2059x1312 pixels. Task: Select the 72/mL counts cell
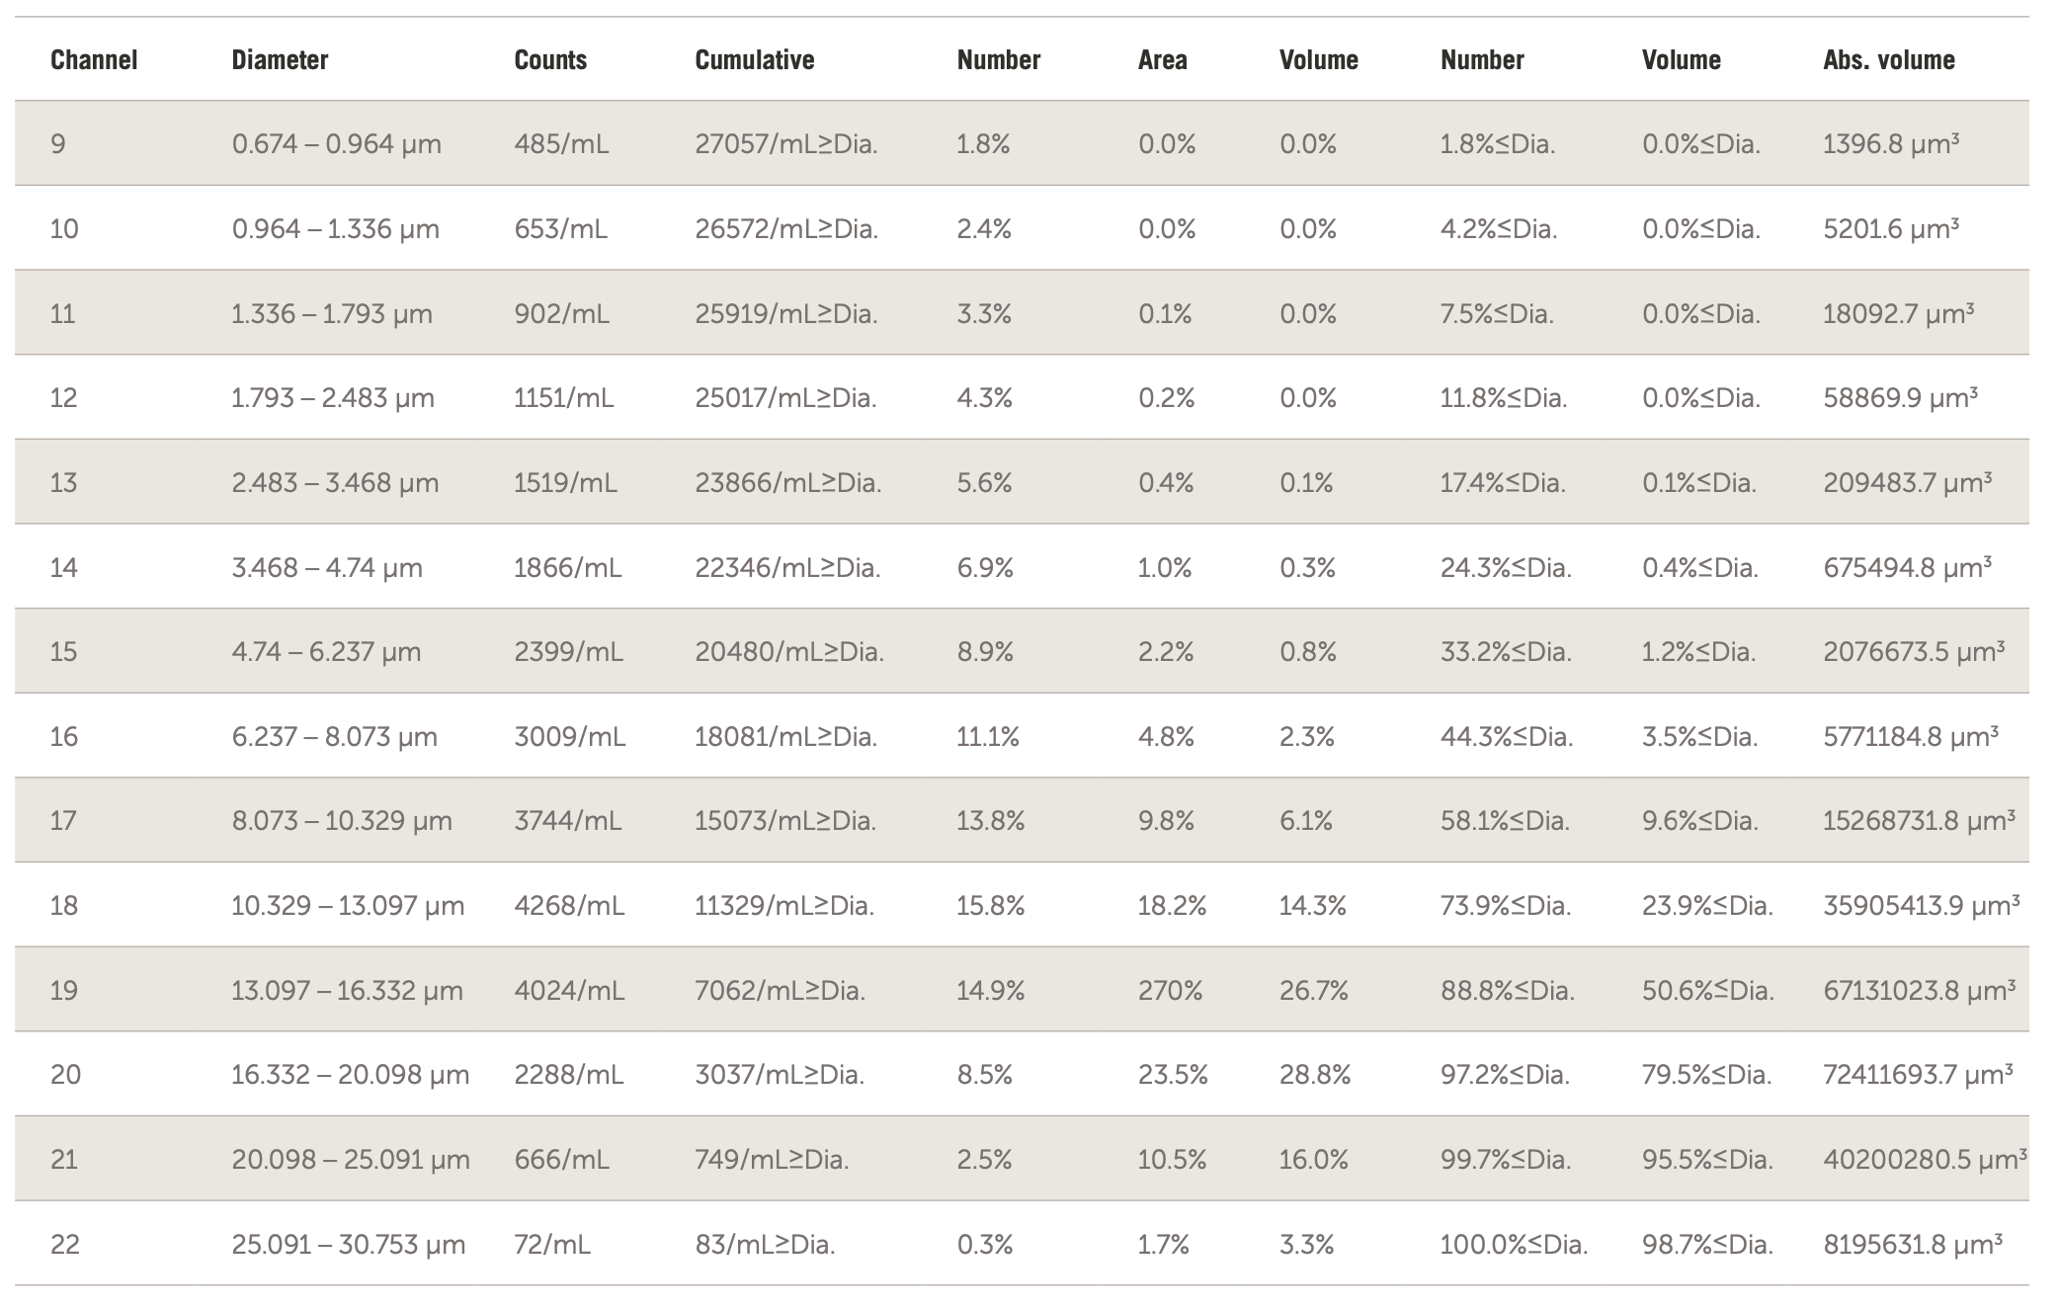[x=551, y=1245]
